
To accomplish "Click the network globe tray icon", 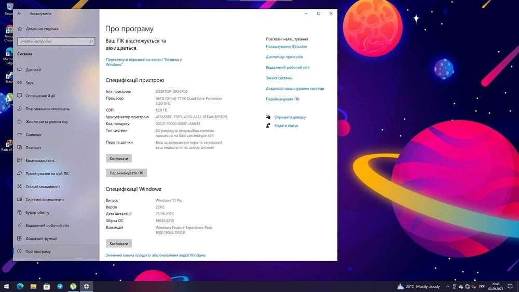I will [468, 286].
